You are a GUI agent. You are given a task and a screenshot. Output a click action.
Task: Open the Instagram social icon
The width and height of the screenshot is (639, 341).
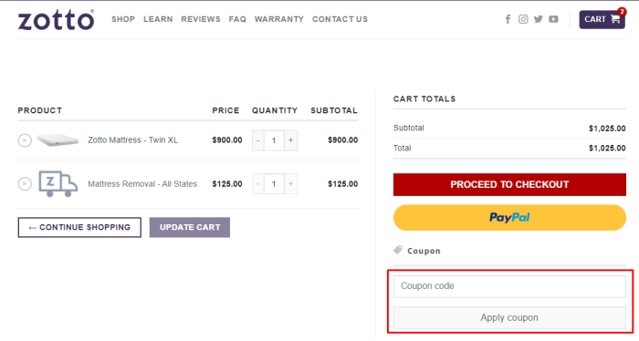coord(523,19)
